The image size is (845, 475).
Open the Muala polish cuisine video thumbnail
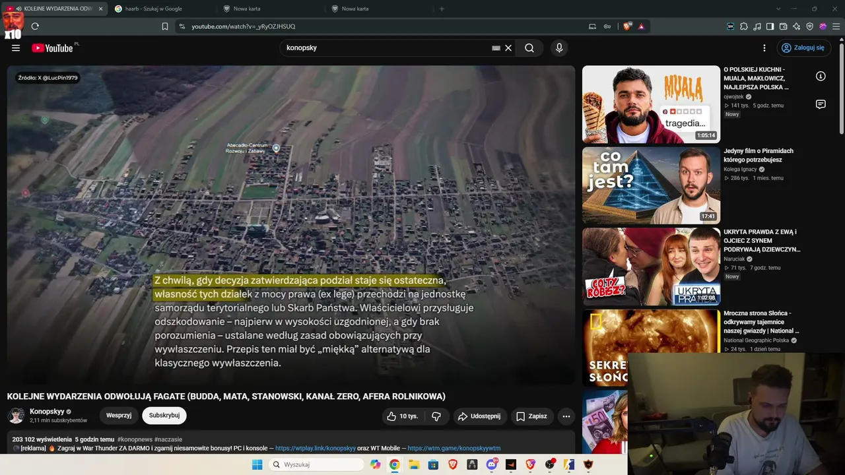coord(651,104)
